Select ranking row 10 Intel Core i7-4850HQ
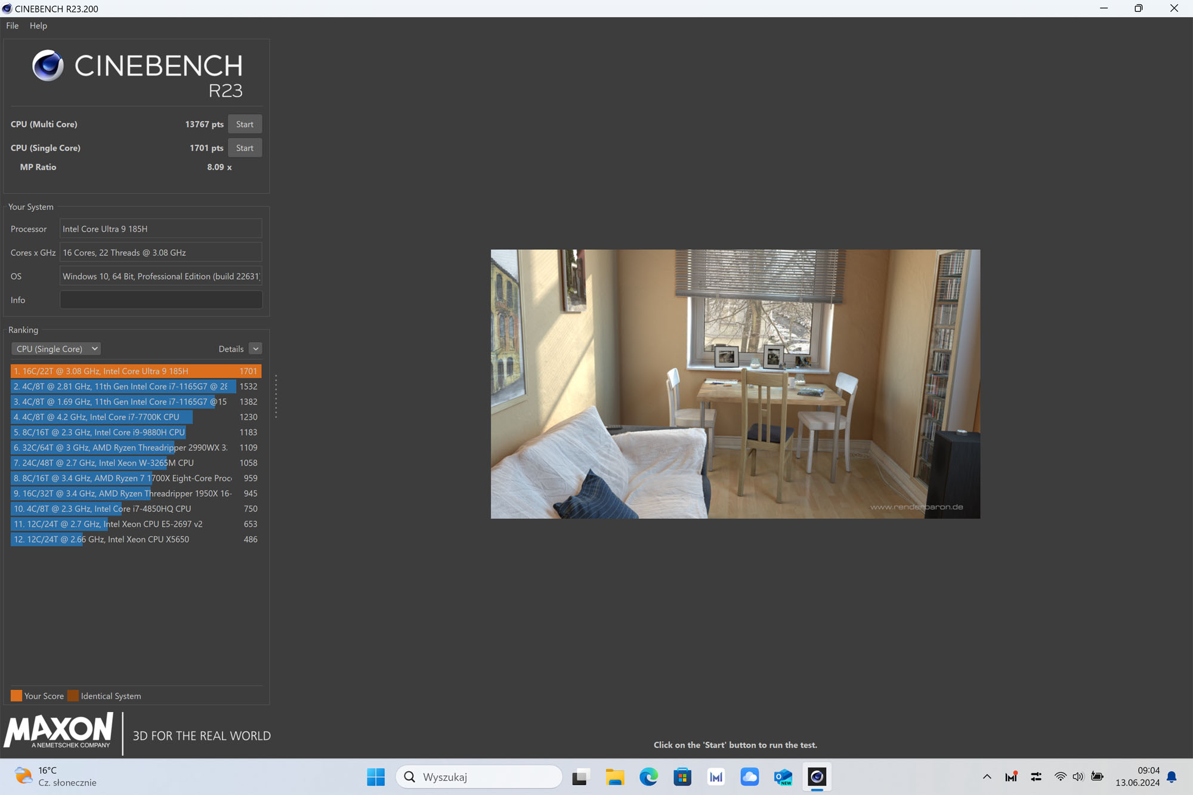The width and height of the screenshot is (1193, 795). point(136,509)
